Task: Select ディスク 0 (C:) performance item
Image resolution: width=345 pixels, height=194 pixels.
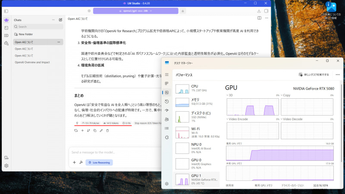Action: tap(197, 116)
